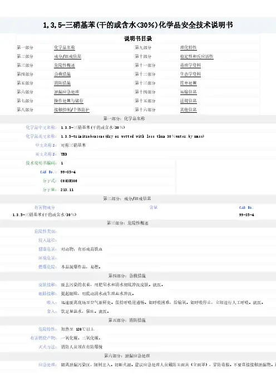Click the 理化特性 link
This screenshot has width=276, height=390.
point(188,47)
